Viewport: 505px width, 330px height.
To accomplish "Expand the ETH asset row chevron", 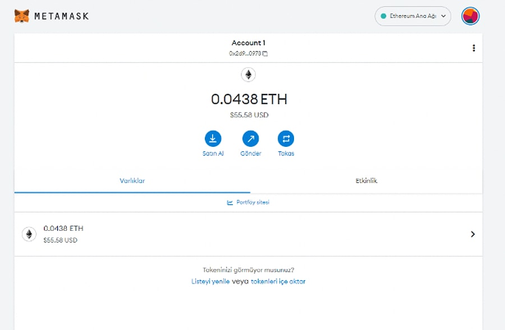I will (x=472, y=234).
